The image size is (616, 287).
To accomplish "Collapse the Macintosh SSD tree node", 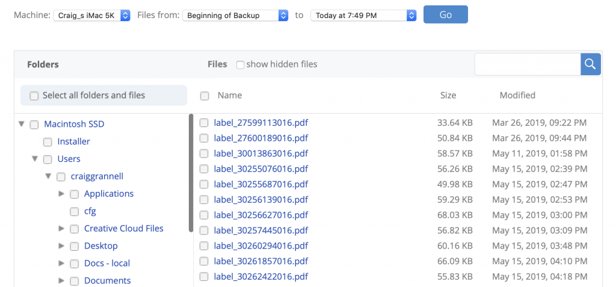I will coord(21,124).
